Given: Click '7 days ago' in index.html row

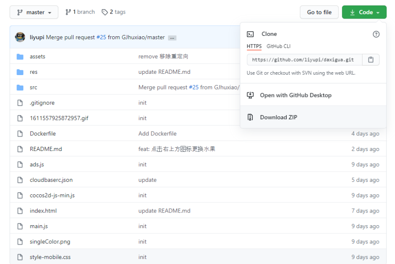Looking at the screenshot, I should pyautogui.click(x=365, y=211).
